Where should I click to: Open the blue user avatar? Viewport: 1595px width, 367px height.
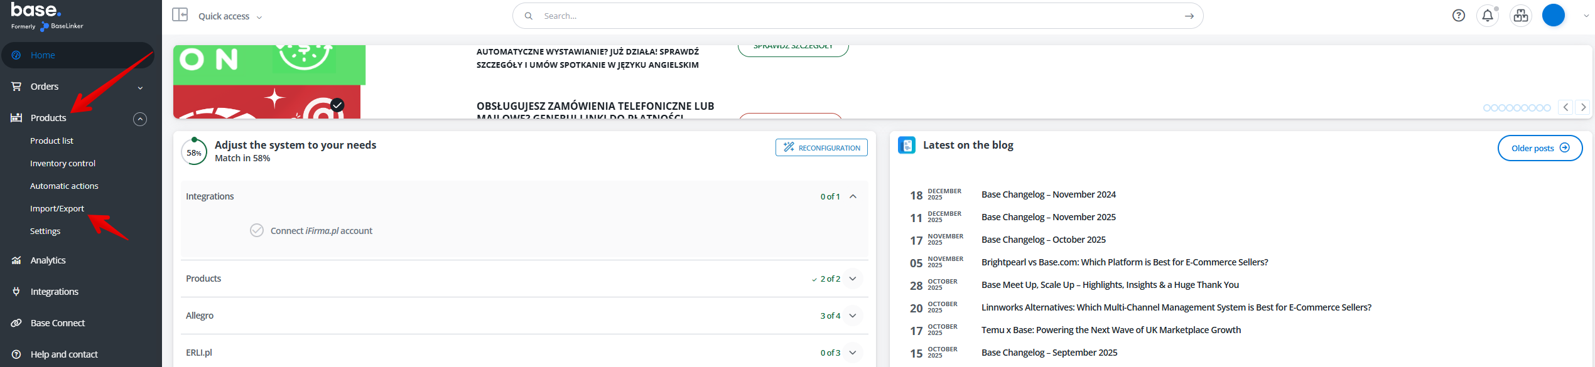coord(1553,16)
